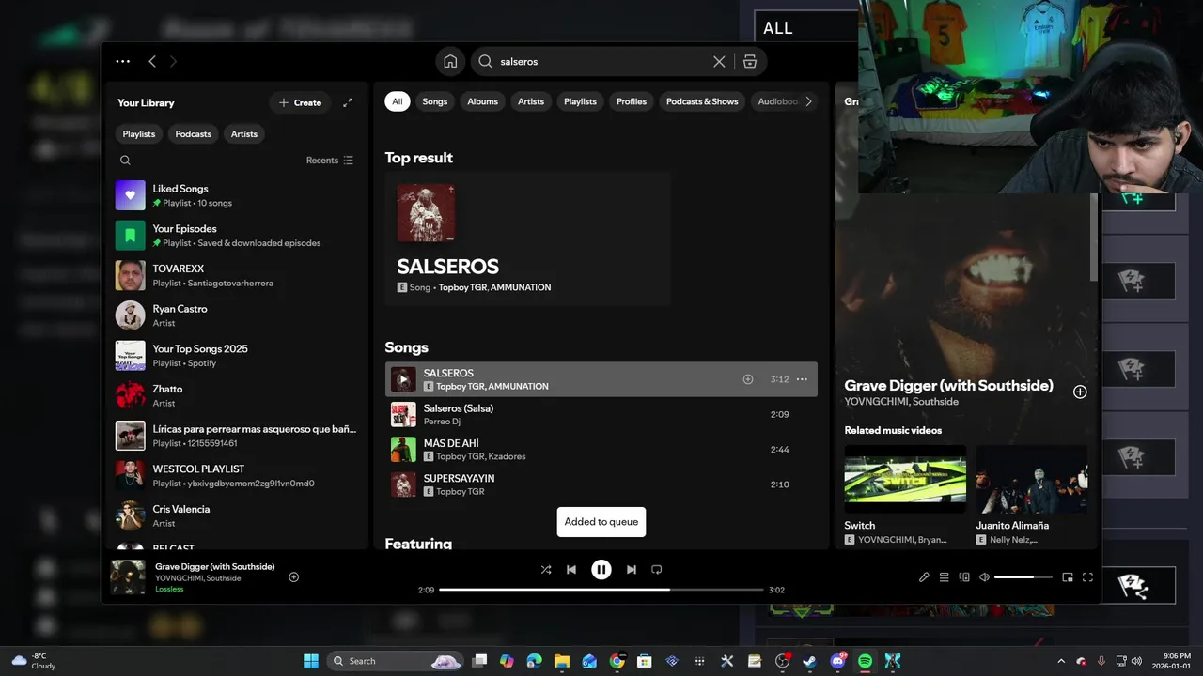The image size is (1203, 676).
Task: Select the All search filter
Action: 398,101
